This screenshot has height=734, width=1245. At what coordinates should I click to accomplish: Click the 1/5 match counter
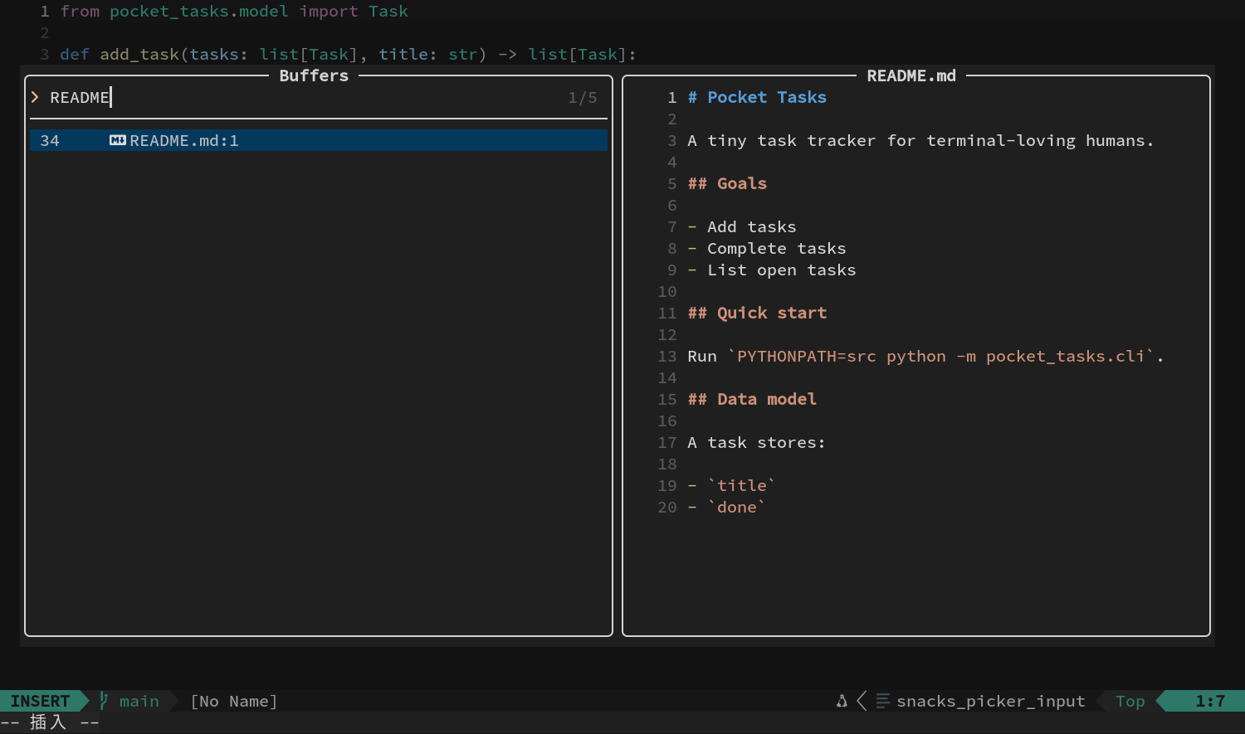583,97
